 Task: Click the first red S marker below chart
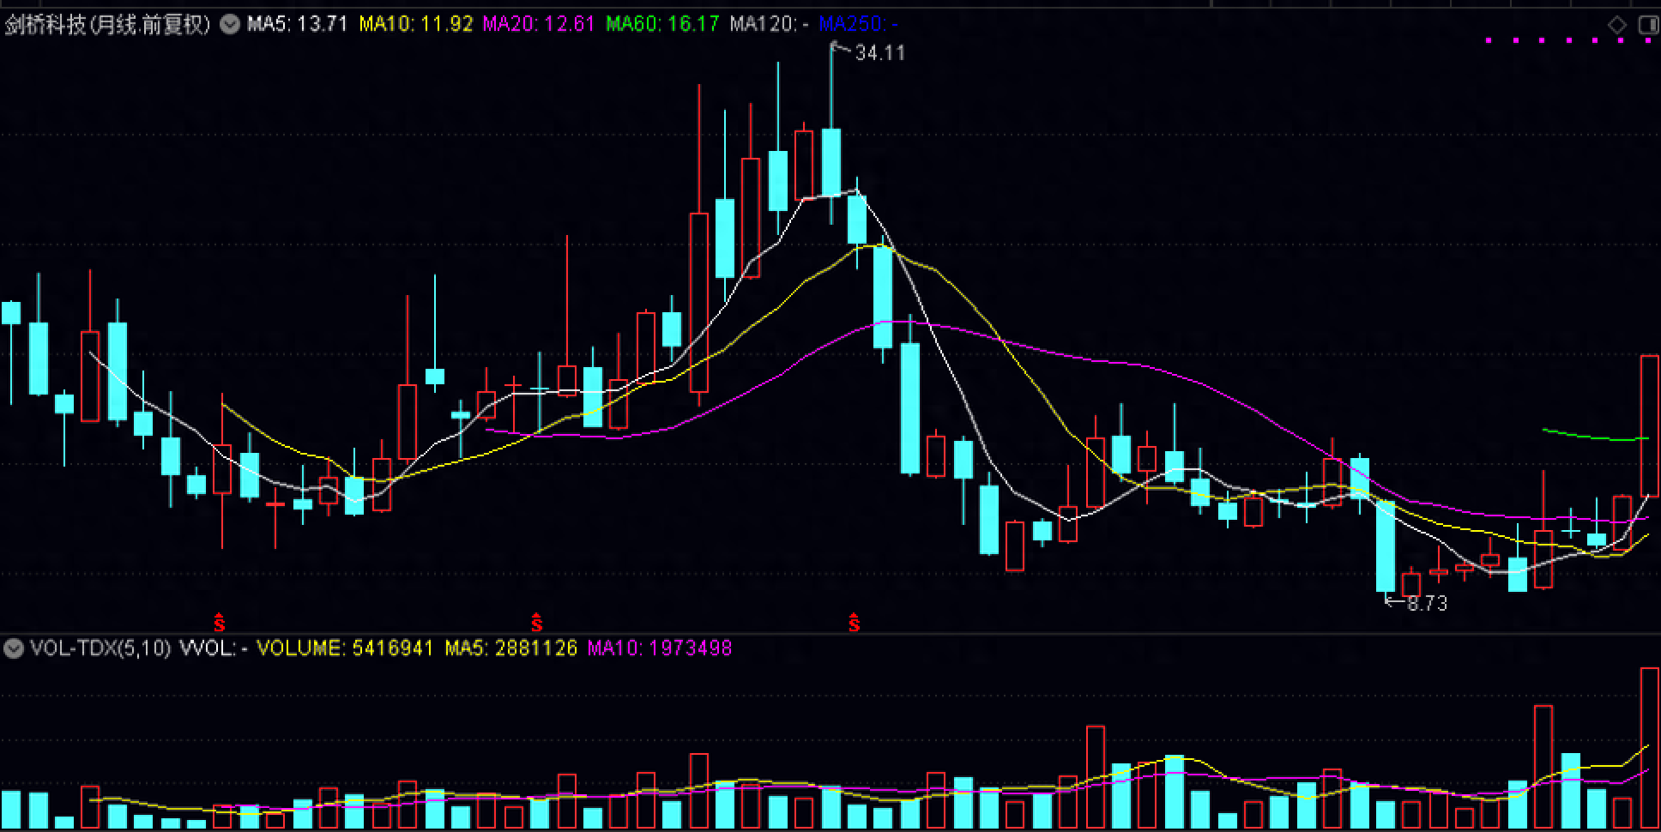(220, 621)
